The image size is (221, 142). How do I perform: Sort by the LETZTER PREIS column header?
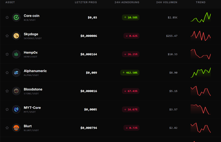(x=86, y=2)
